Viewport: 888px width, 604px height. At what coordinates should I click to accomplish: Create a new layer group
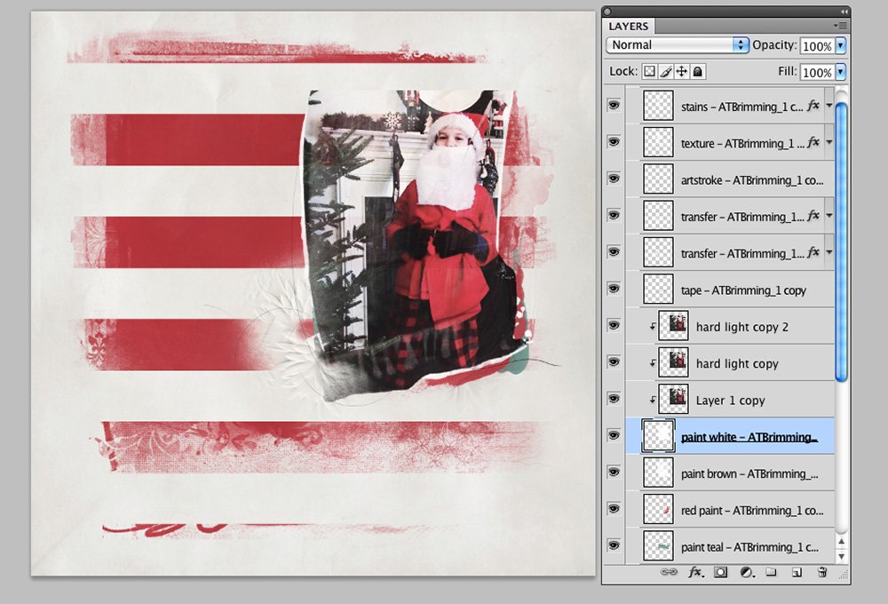pos(771,572)
